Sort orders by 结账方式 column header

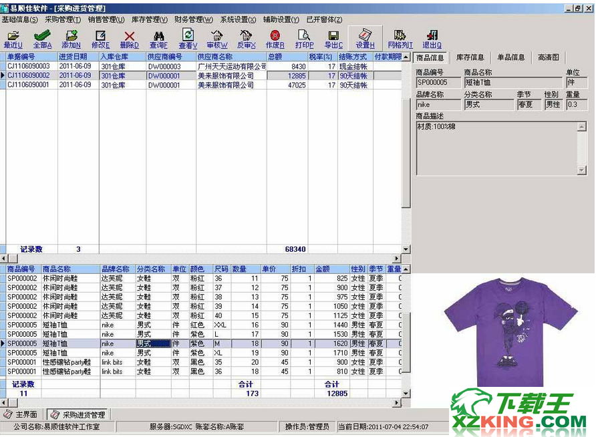[x=355, y=57]
